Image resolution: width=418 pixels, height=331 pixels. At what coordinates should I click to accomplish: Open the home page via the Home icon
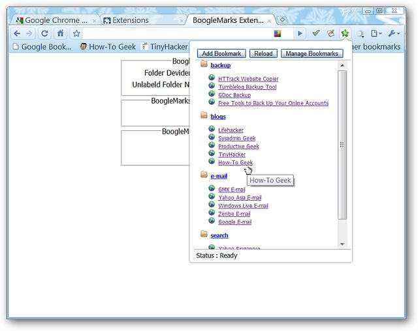(60, 33)
